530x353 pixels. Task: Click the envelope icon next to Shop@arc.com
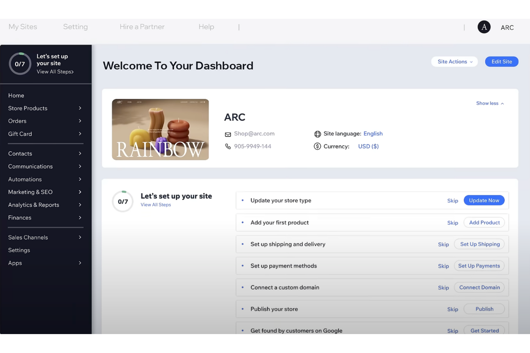click(x=228, y=134)
